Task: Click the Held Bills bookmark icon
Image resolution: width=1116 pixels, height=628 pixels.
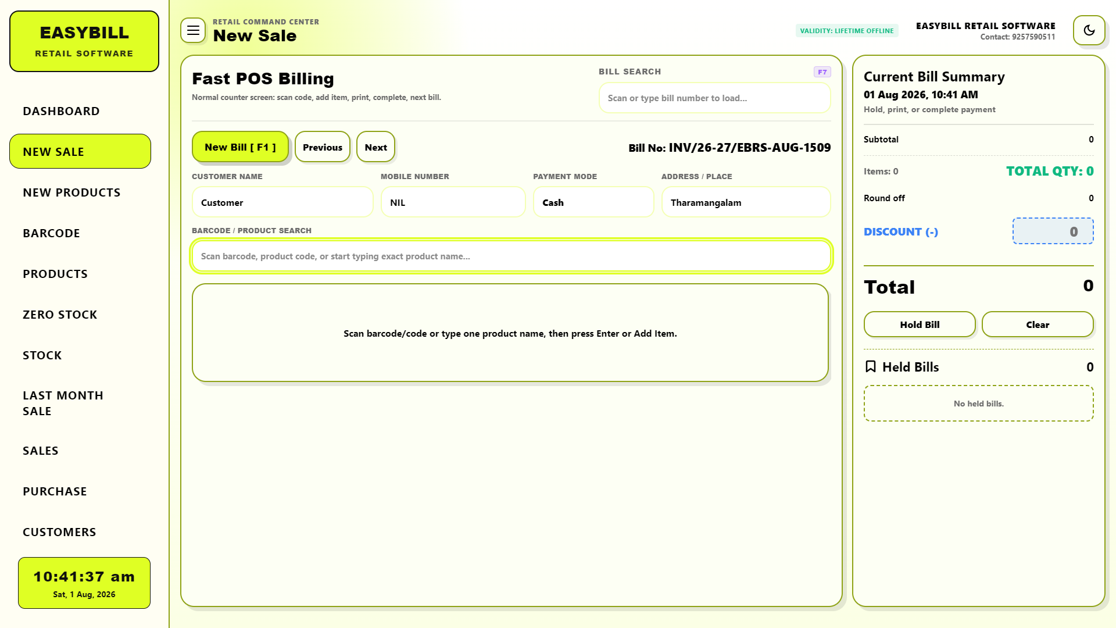Action: (870, 366)
